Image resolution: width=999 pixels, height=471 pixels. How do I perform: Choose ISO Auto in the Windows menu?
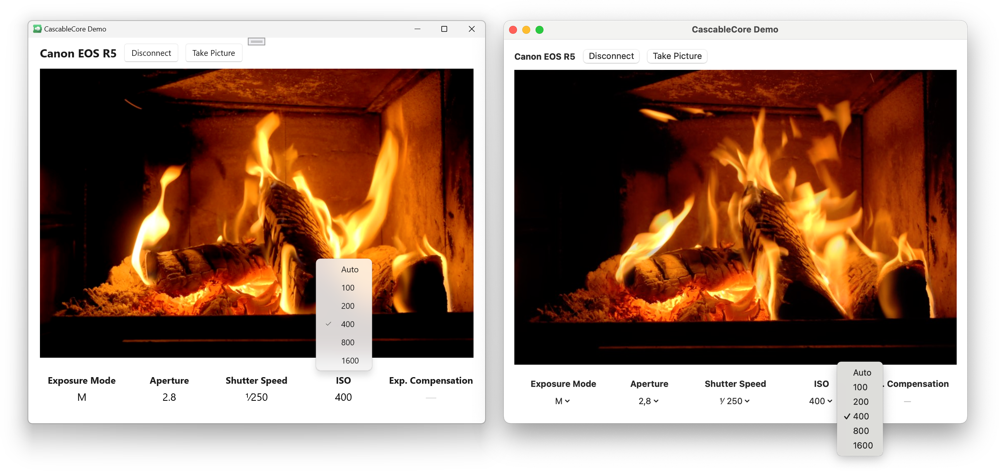pyautogui.click(x=349, y=269)
